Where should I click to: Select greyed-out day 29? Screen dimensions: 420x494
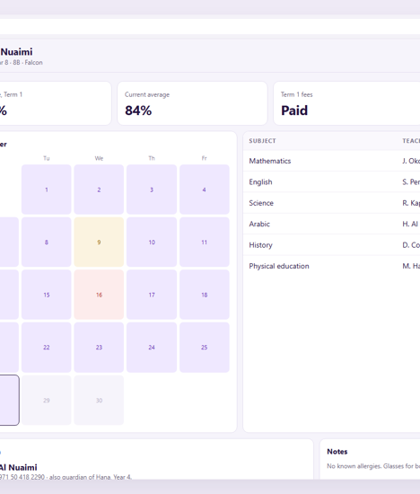point(47,400)
